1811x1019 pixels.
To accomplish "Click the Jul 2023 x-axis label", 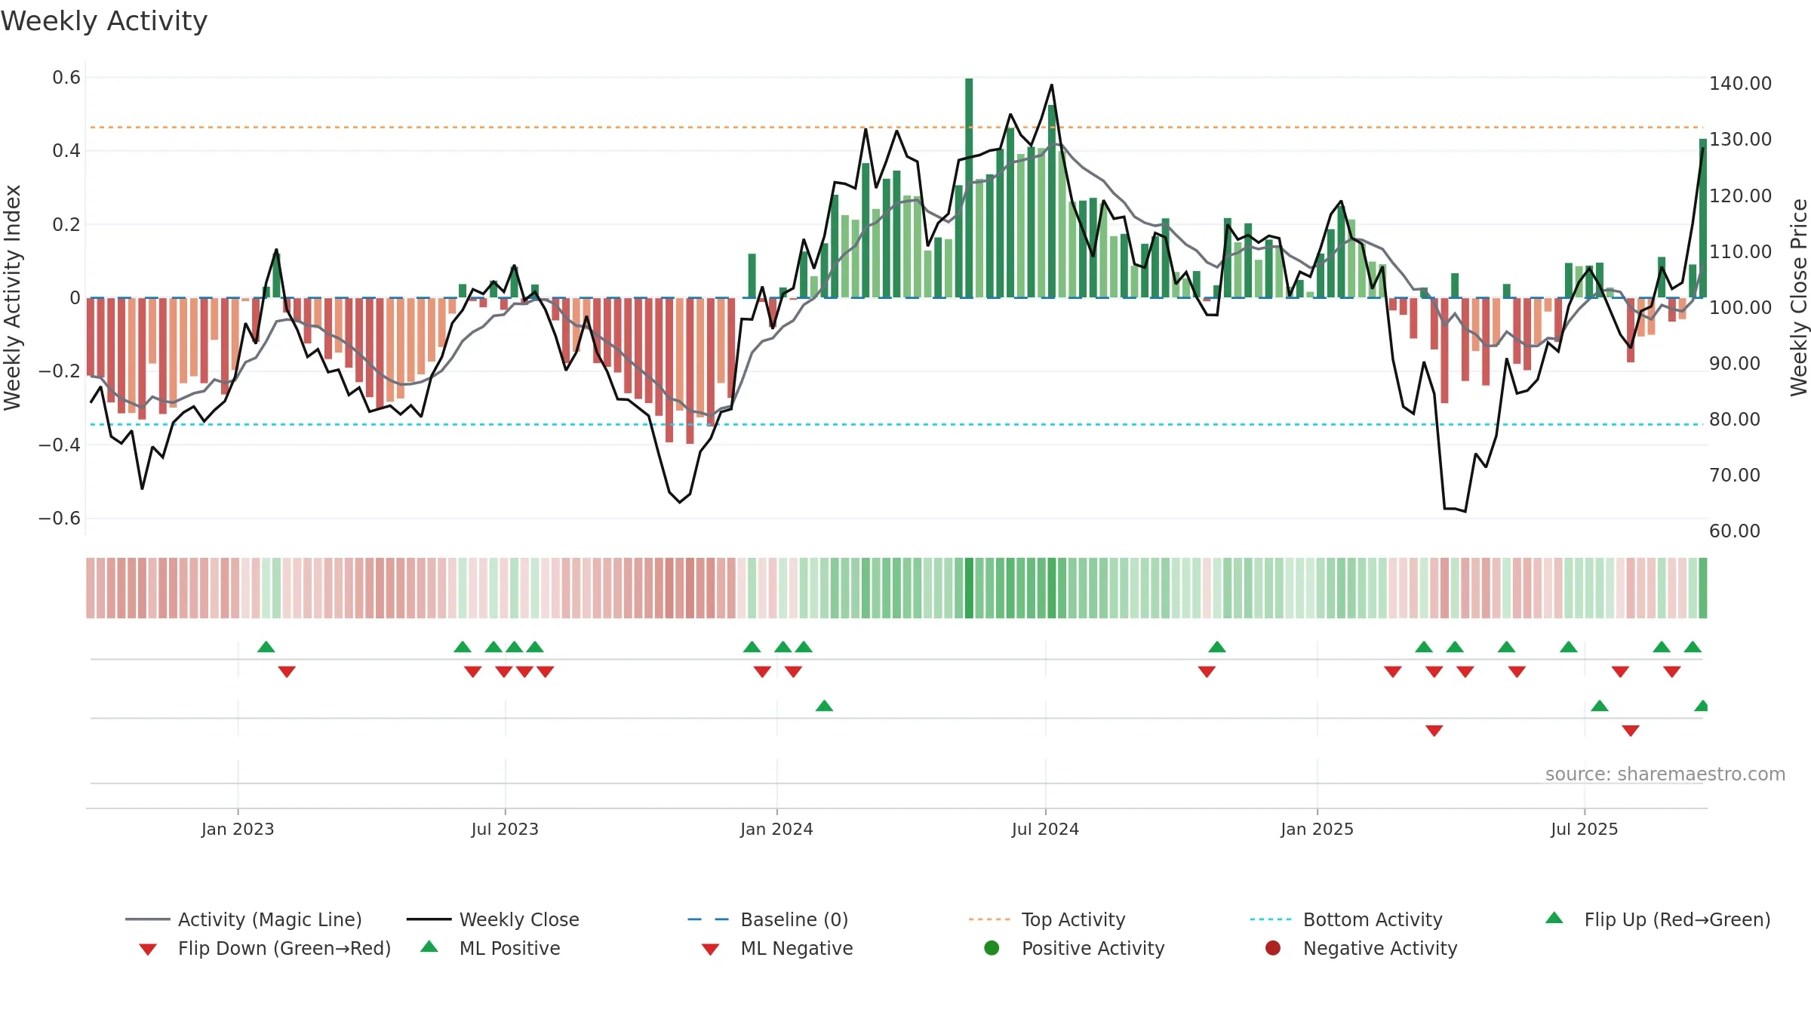I will (505, 829).
